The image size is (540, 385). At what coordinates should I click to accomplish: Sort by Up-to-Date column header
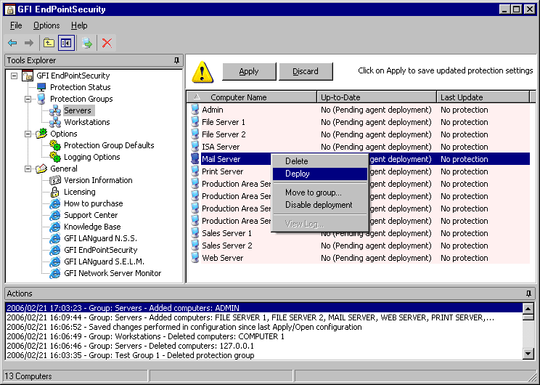click(x=377, y=97)
